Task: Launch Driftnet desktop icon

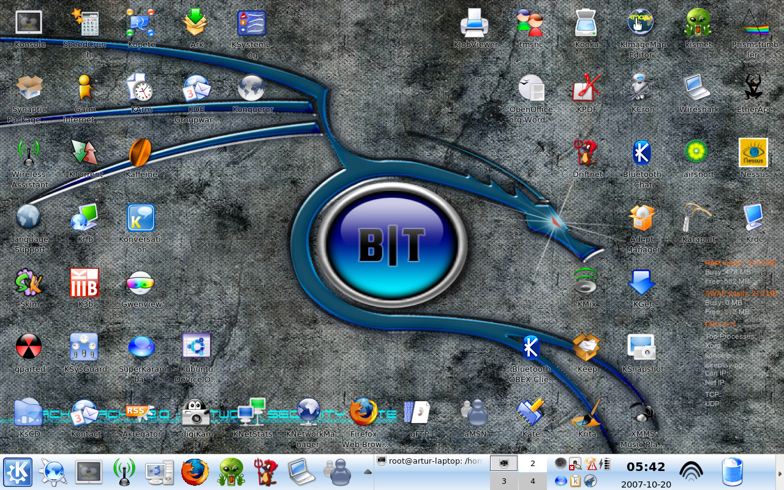Action: click(586, 153)
